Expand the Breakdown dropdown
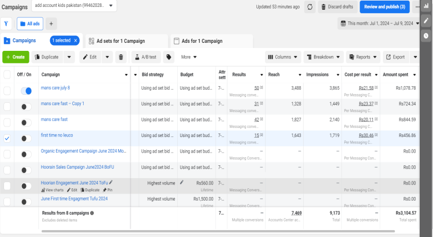The width and height of the screenshot is (433, 237). [x=323, y=57]
